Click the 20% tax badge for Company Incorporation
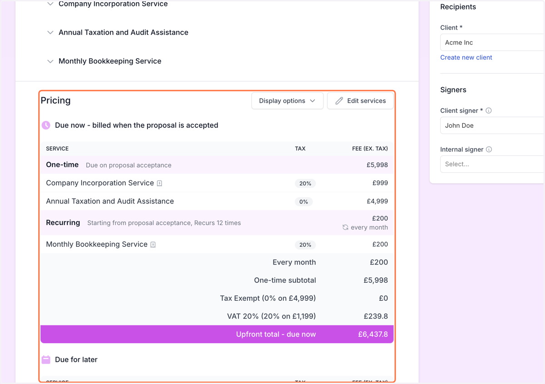545x384 pixels. coord(305,184)
